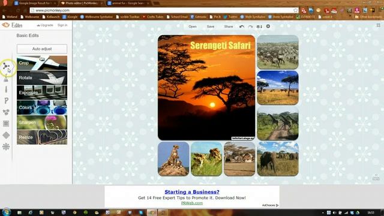Viewport: 384px width, 216px height.
Task: Click the Undo arrow in top toolbar
Action: point(242,26)
